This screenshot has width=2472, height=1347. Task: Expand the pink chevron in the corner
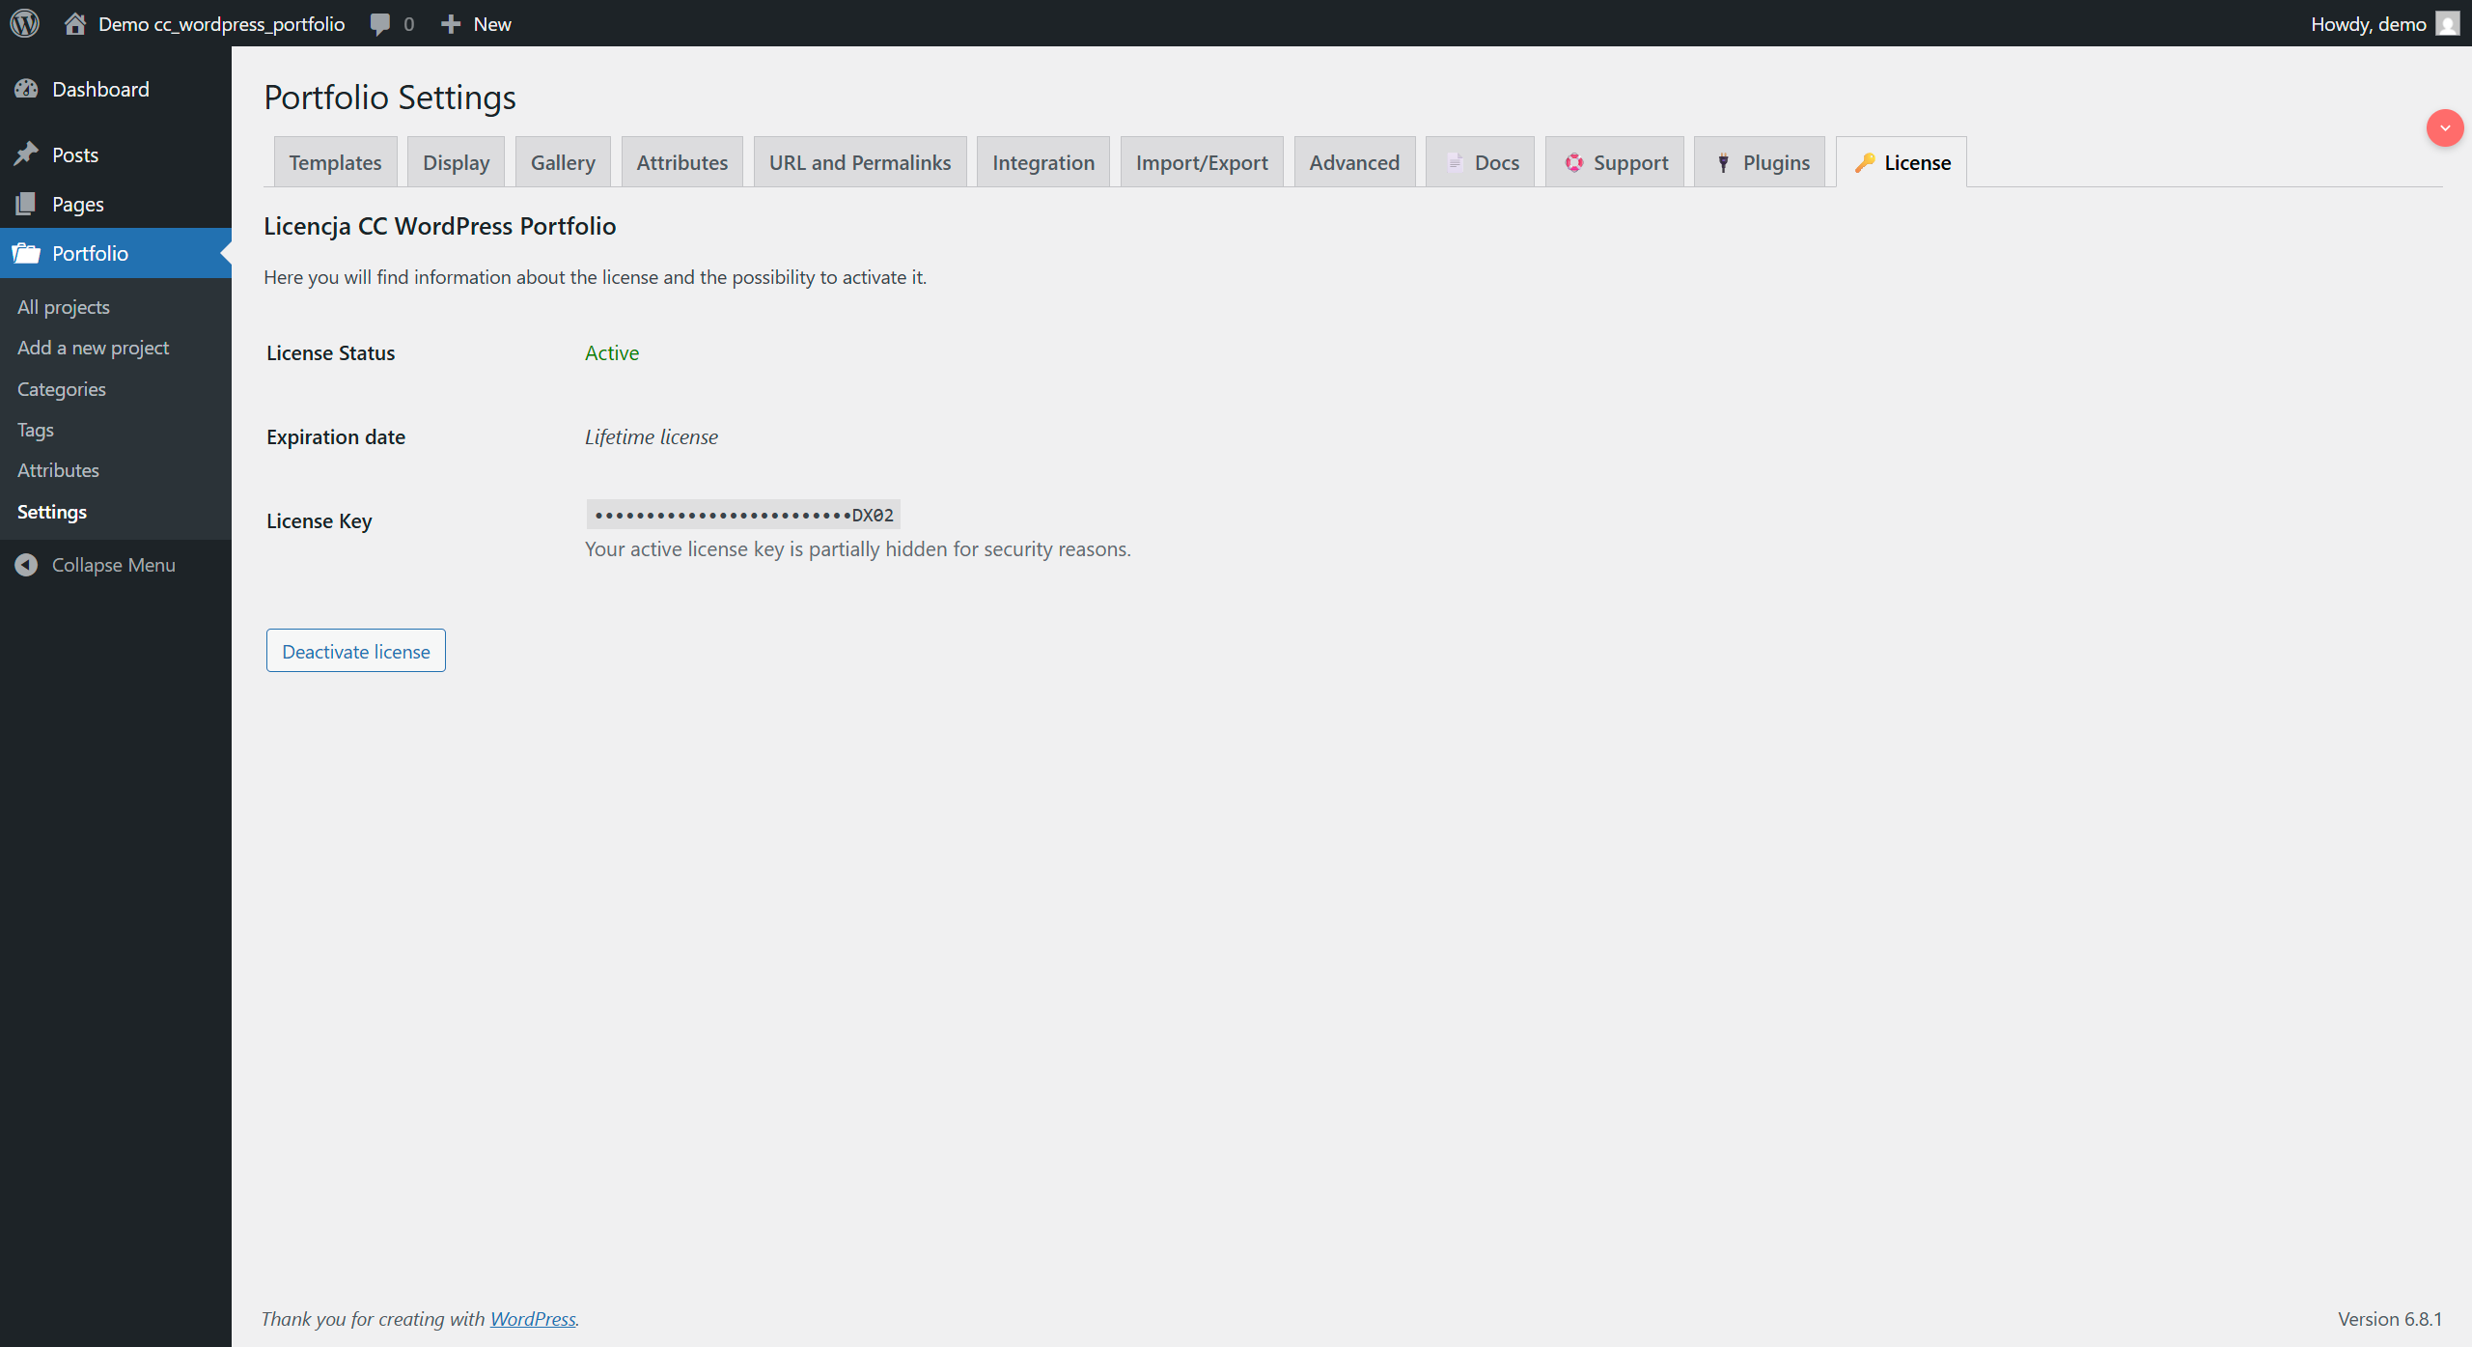(x=2444, y=127)
